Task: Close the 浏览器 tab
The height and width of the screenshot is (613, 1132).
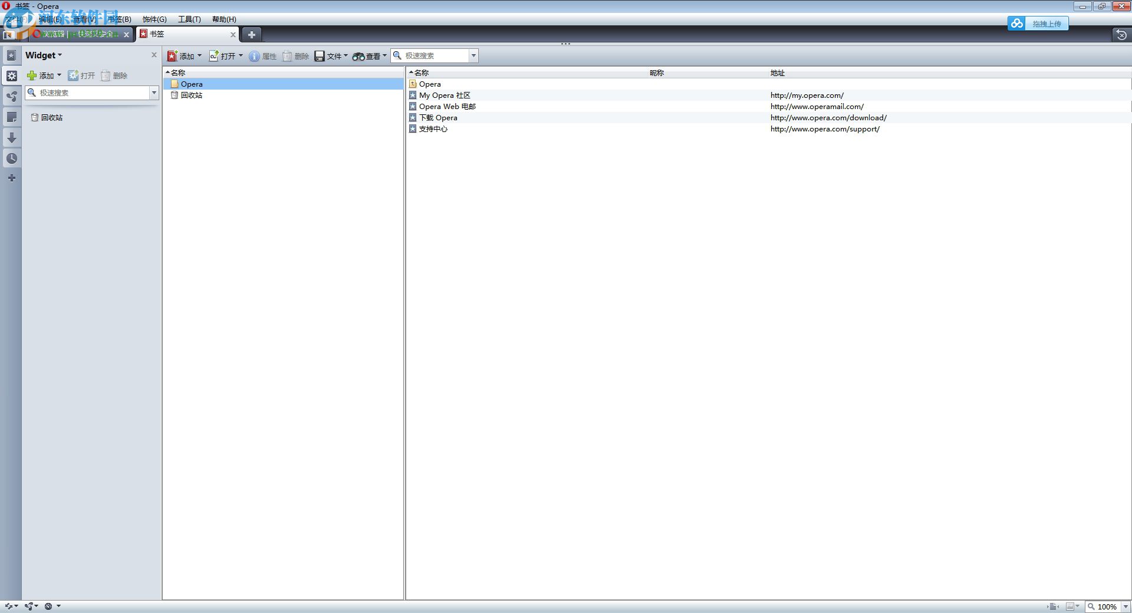Action: coord(126,35)
